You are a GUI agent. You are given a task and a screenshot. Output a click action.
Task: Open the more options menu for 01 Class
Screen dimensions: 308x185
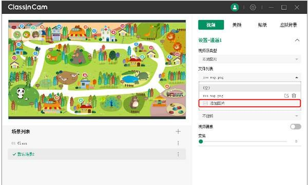178,143
